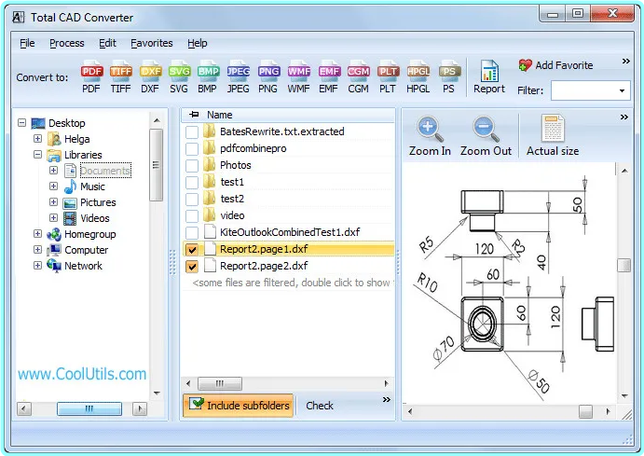Screen dimensions: 644x456
Task: Choose JPEG output icon
Action: [x=239, y=78]
